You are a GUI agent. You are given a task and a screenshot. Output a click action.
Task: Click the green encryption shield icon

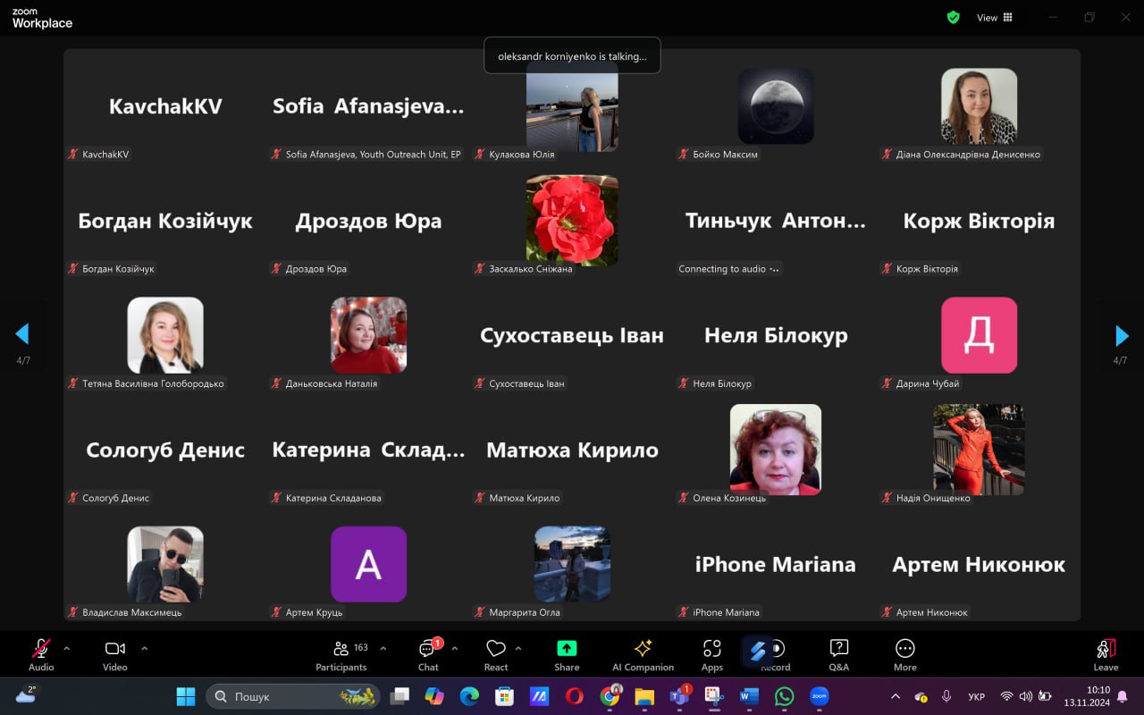click(953, 17)
